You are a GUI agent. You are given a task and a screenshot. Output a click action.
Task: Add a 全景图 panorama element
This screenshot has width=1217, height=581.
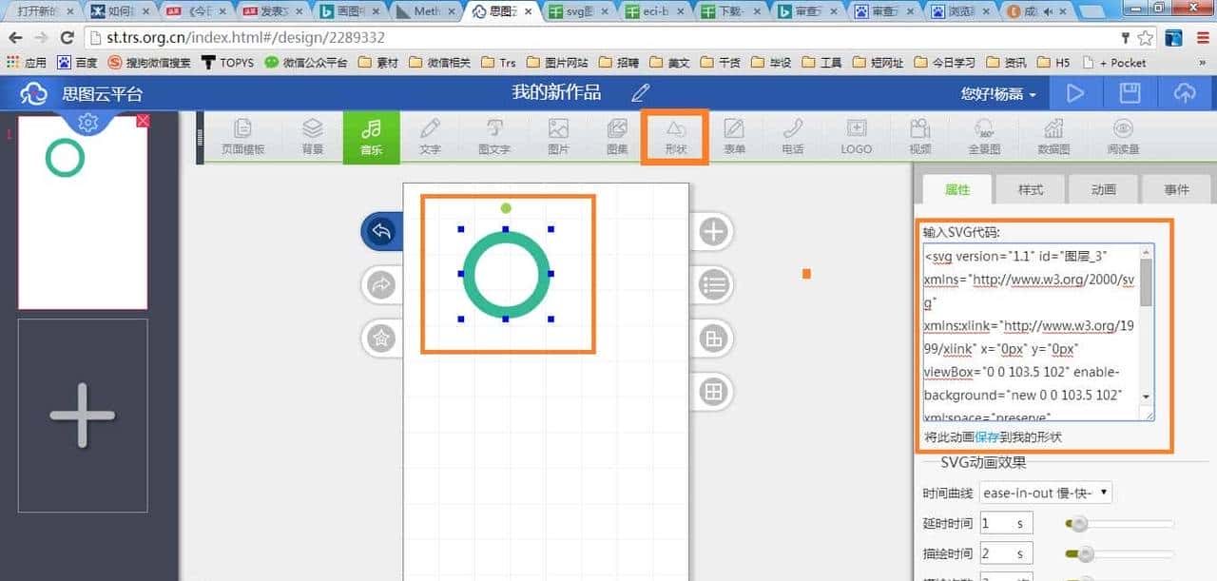[984, 137]
